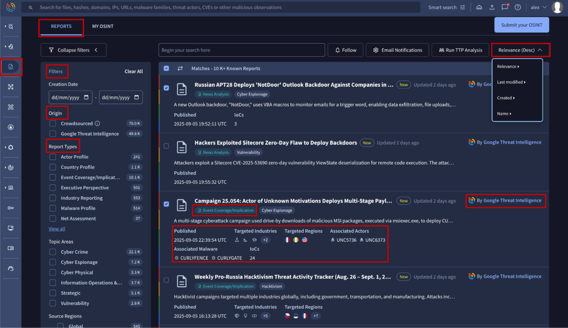Click the book icon in left sidebar
The width and height of the screenshot is (568, 328).
pos(11,248)
